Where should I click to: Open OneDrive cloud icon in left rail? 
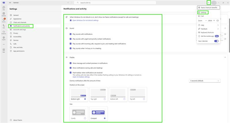(4, 32)
